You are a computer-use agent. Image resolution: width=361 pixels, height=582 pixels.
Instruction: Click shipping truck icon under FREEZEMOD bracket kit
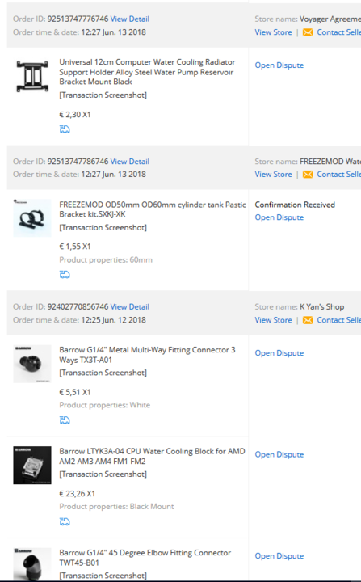pyautogui.click(x=65, y=274)
